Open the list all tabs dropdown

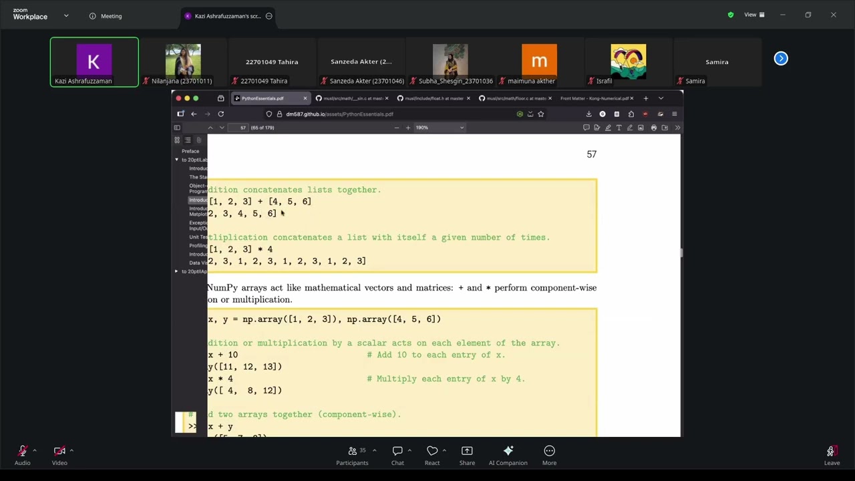[x=661, y=98]
